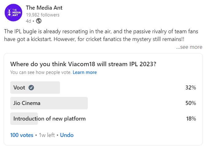Viewport: 208px width, 146px height.
Task: Click the 1w left poll duration
Action: (47, 135)
